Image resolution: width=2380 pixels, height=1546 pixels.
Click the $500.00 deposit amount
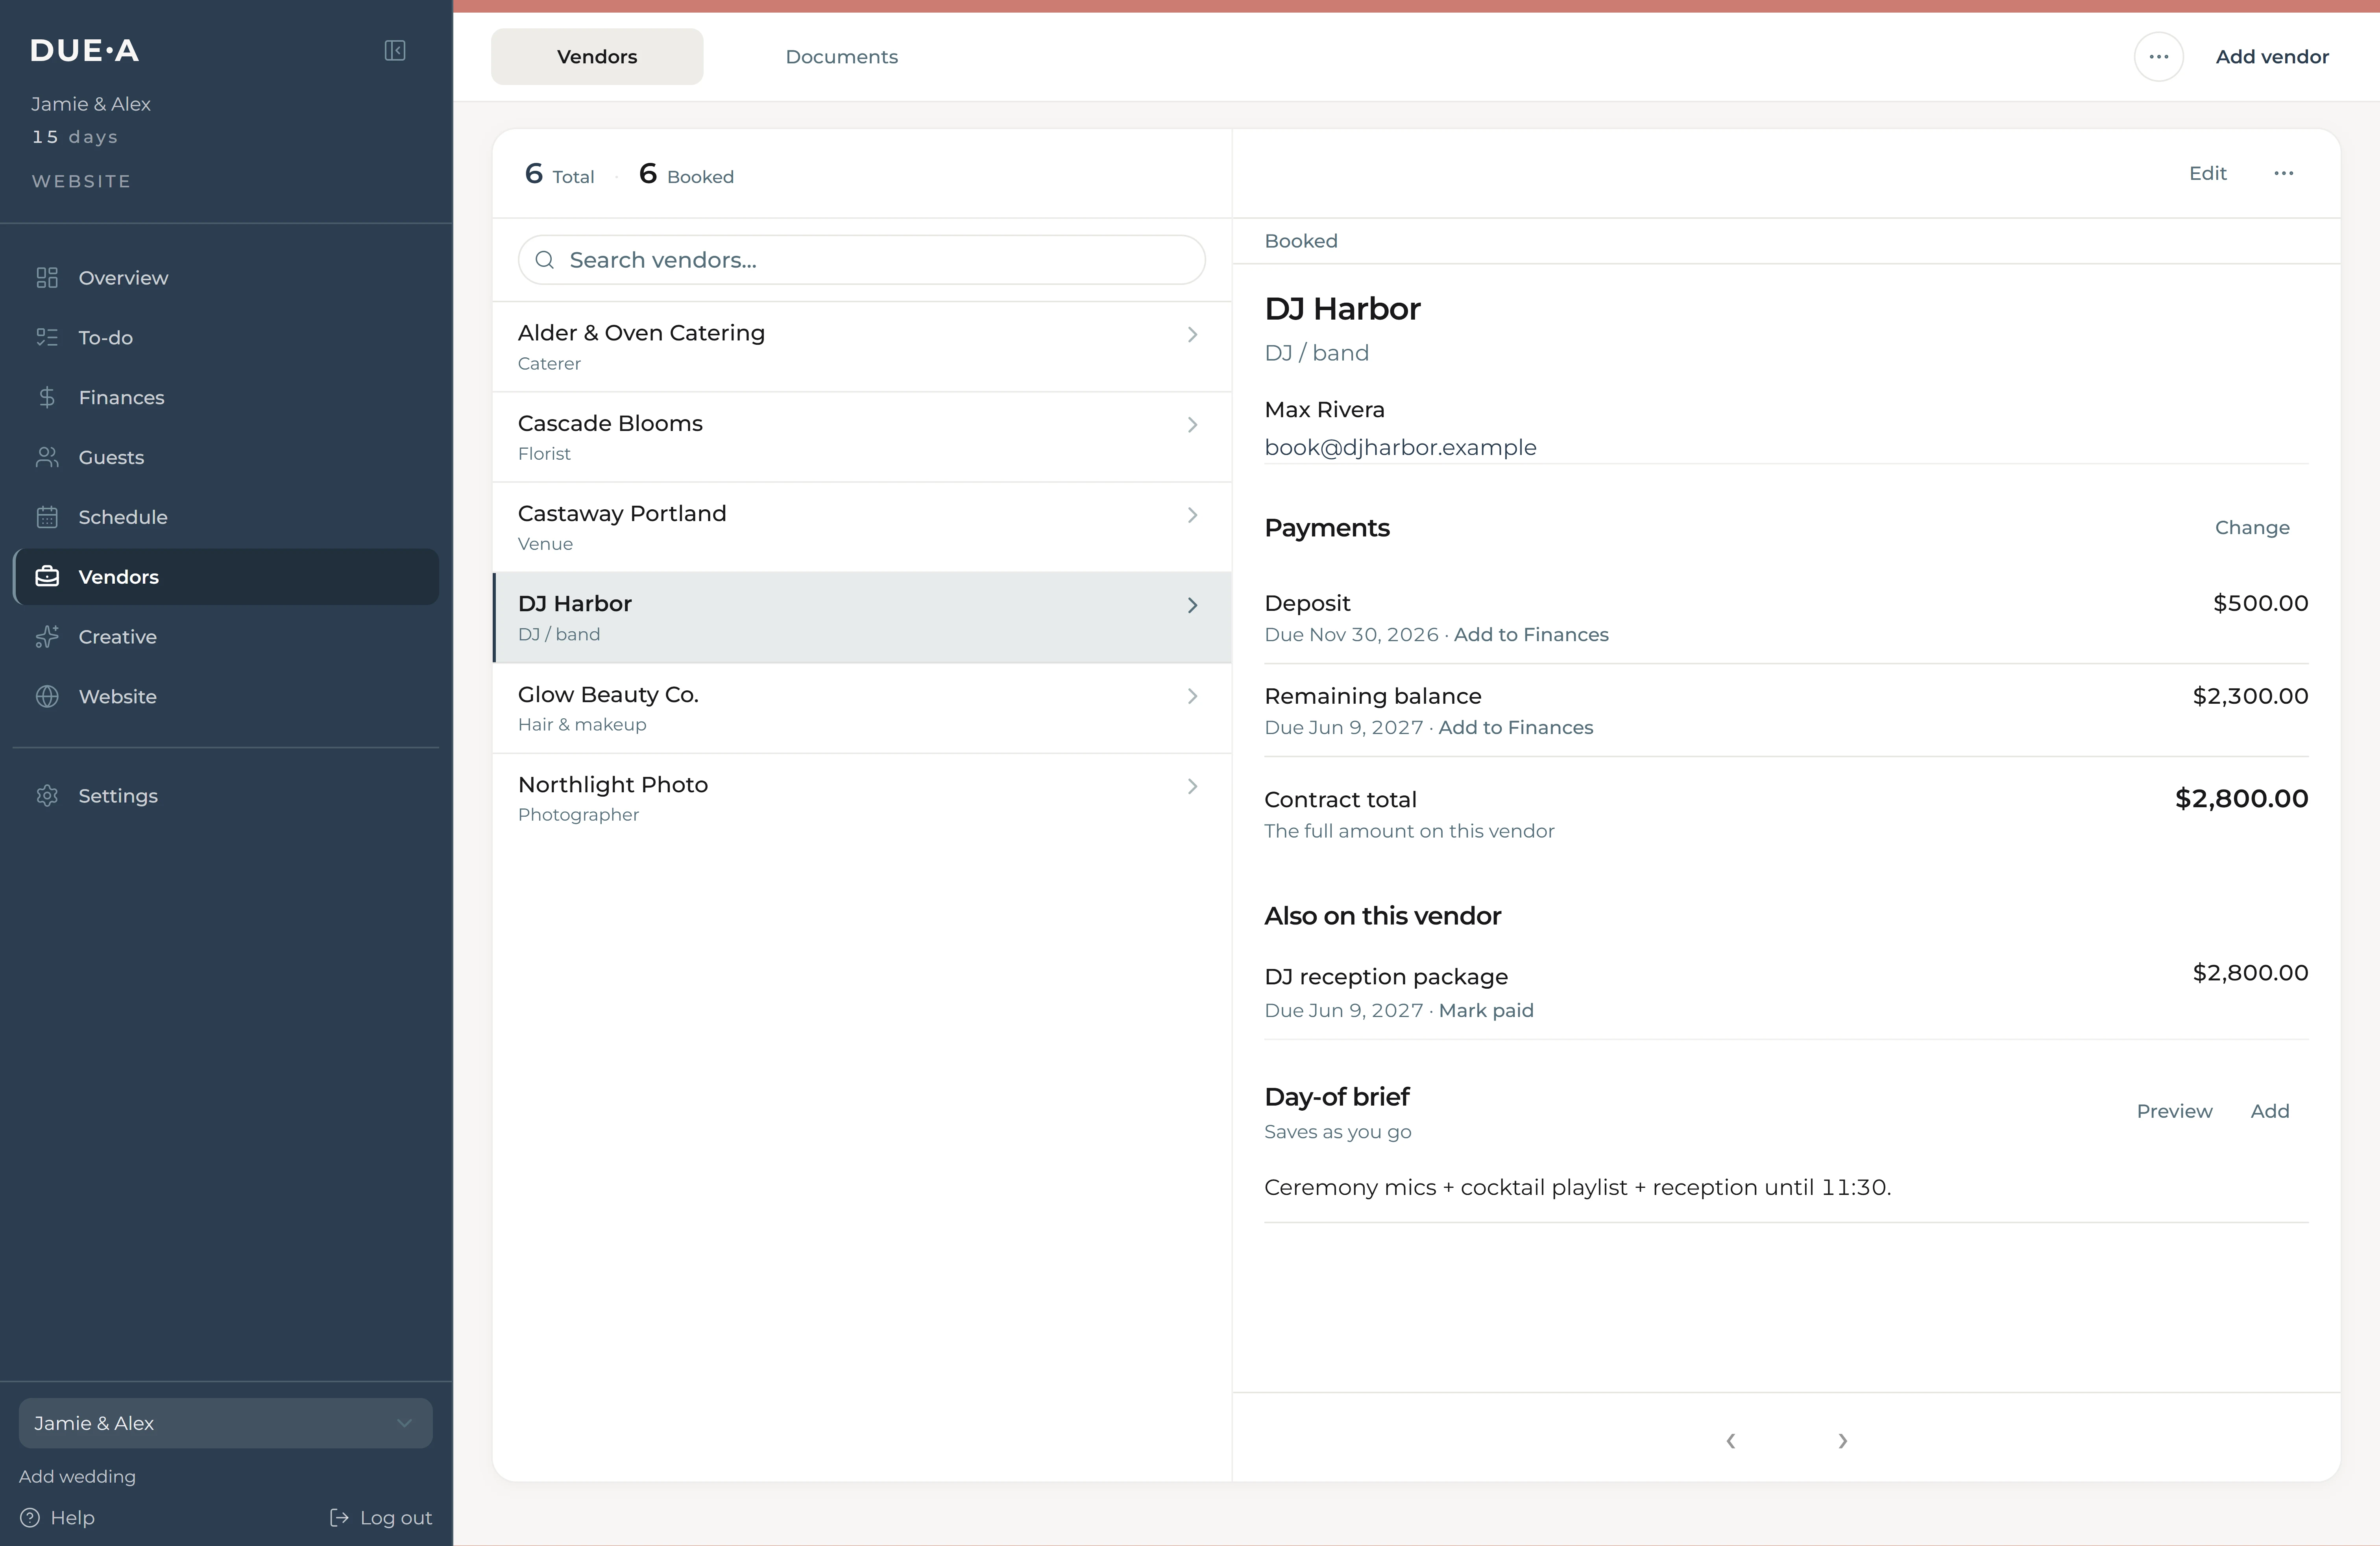(2261, 603)
